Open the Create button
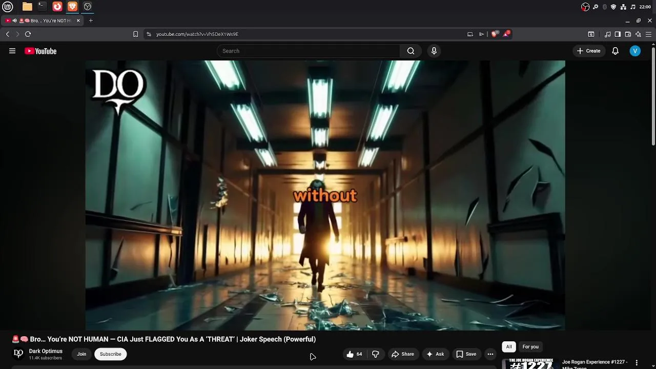656x369 pixels. (x=588, y=51)
